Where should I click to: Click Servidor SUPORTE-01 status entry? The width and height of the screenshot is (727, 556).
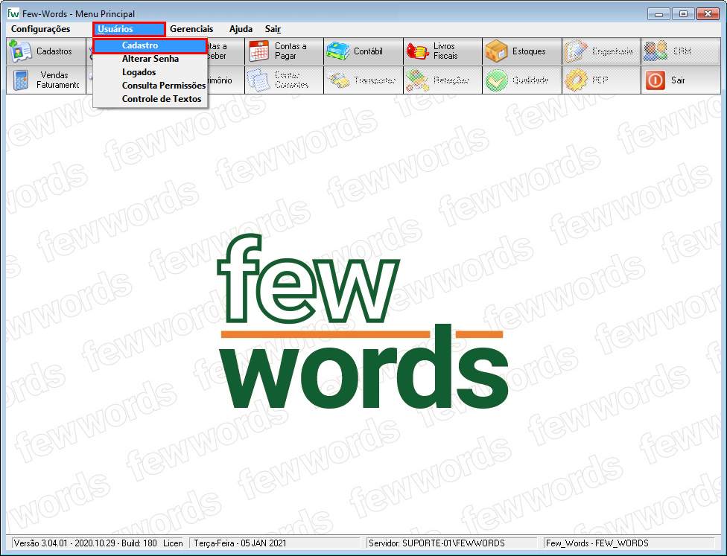(436, 543)
